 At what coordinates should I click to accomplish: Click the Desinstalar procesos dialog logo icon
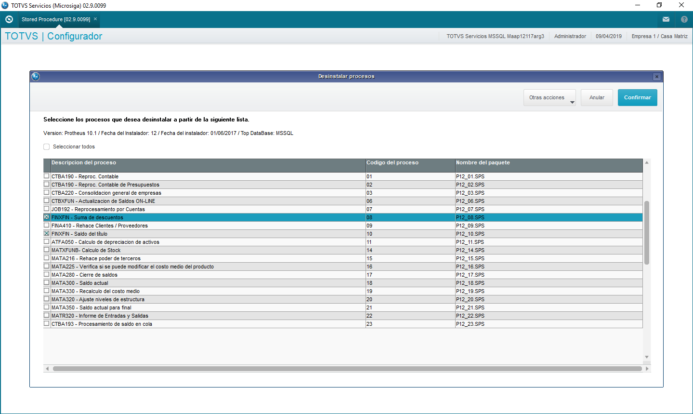pos(35,76)
